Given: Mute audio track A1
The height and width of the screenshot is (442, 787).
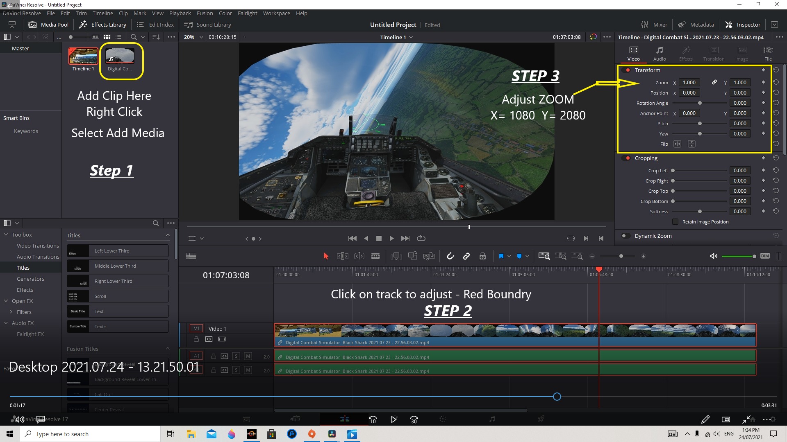Looking at the screenshot, I should [248, 356].
